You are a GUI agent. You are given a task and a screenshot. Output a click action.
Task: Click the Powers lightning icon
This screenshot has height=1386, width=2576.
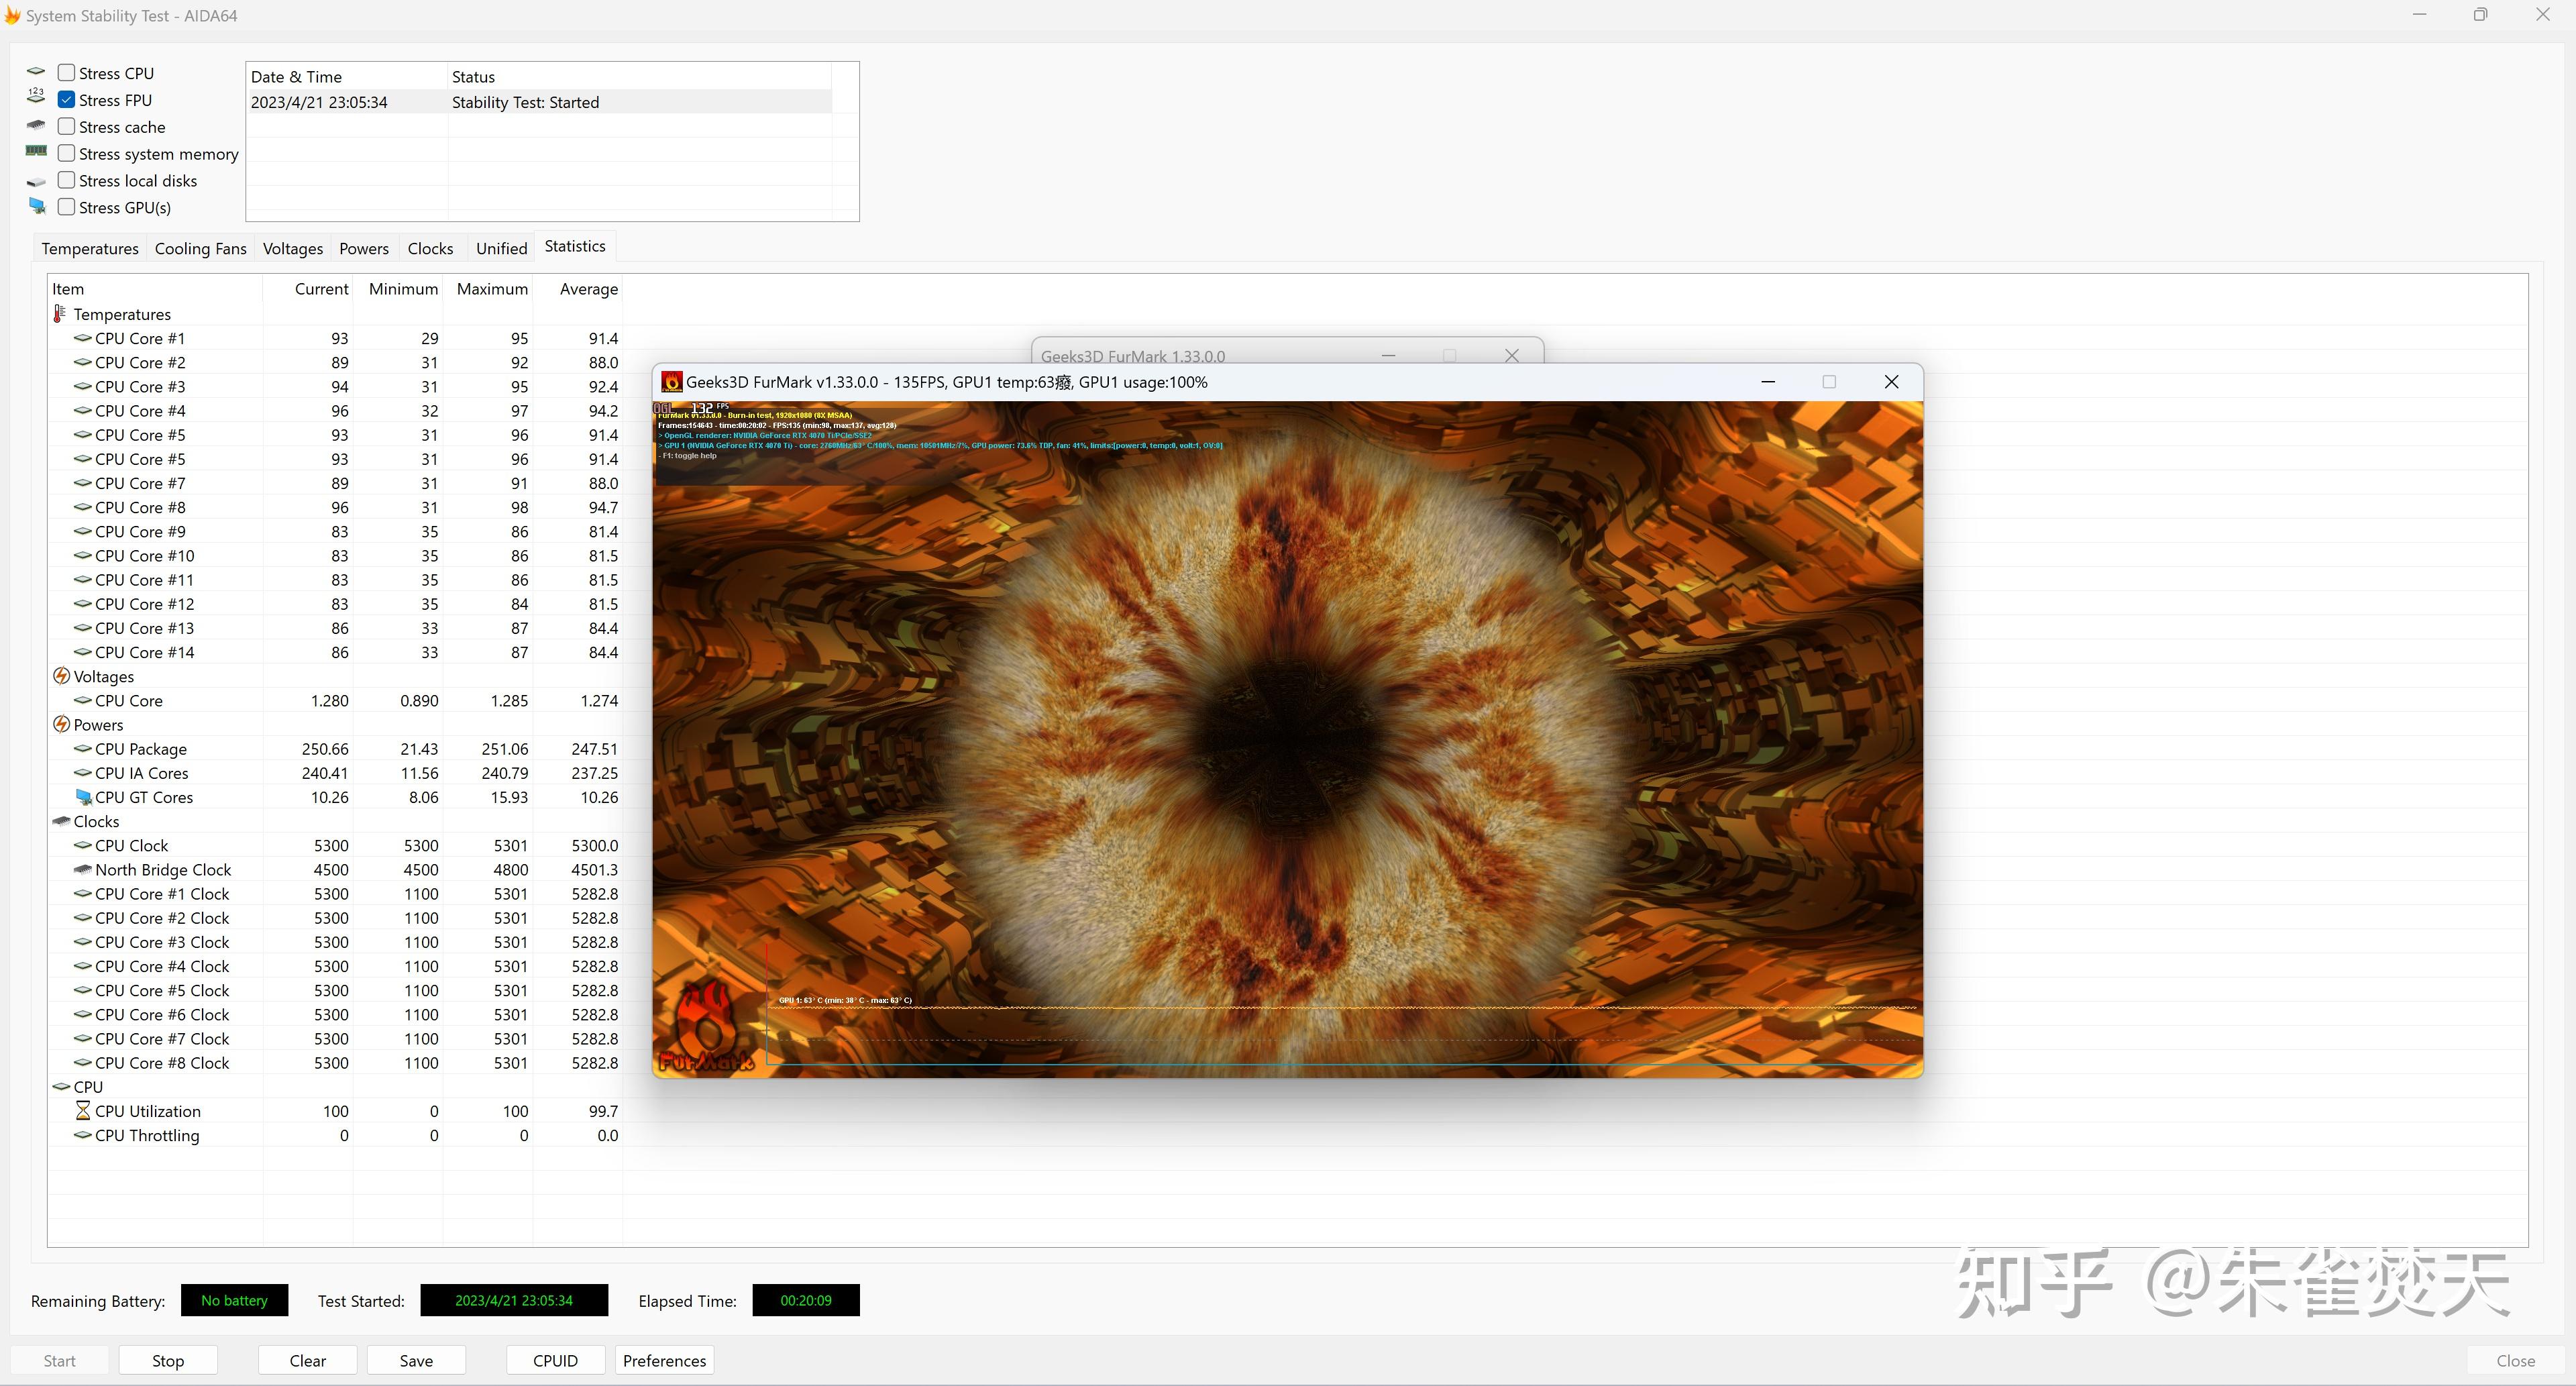coord(61,724)
